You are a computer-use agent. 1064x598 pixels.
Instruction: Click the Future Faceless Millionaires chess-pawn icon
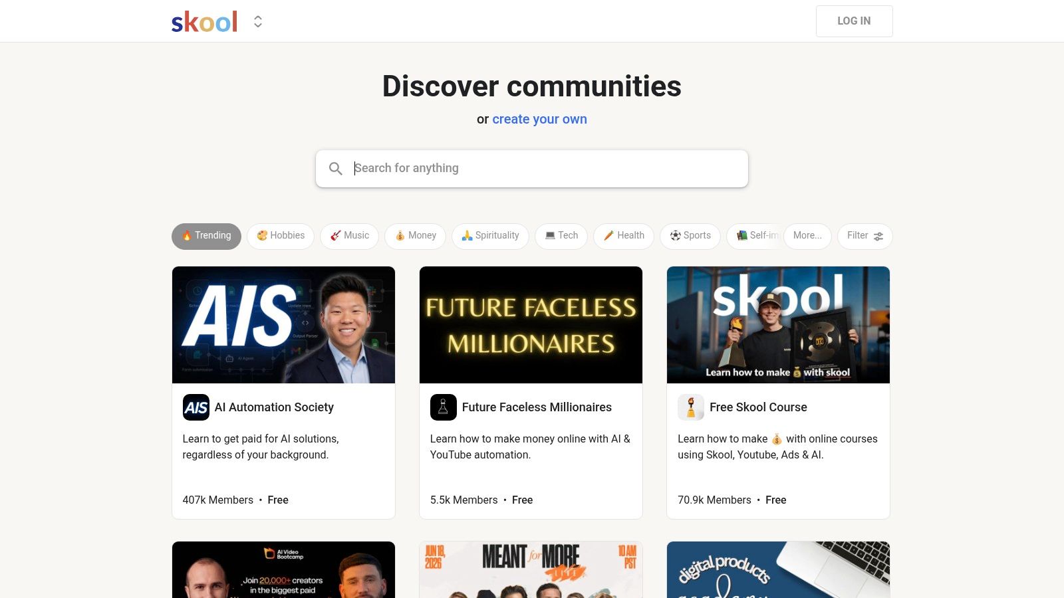[x=444, y=407]
